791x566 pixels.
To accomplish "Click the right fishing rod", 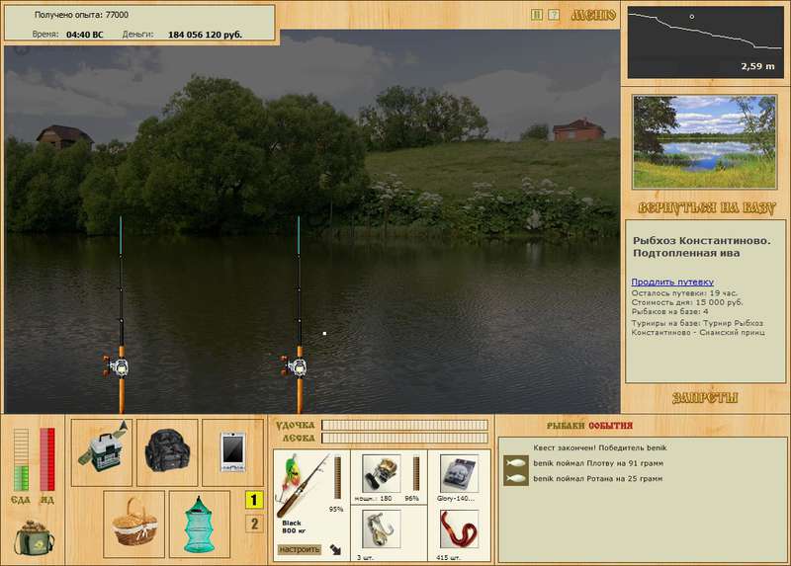I will tap(300, 315).
